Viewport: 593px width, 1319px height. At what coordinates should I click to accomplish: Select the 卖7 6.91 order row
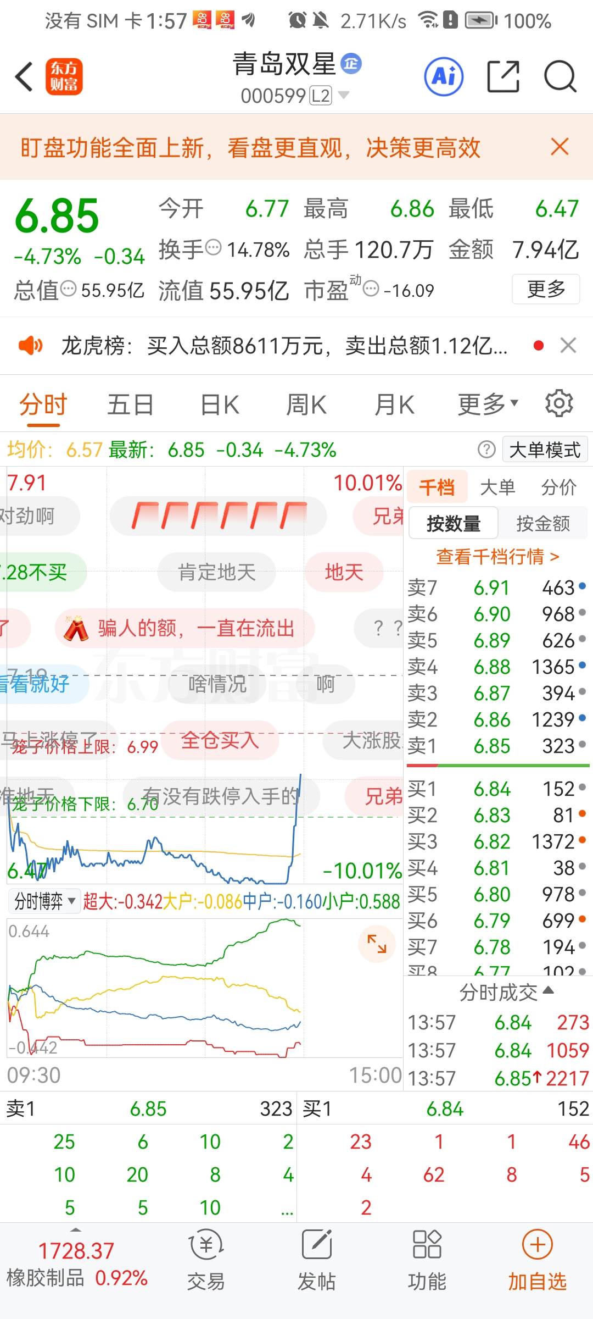497,588
